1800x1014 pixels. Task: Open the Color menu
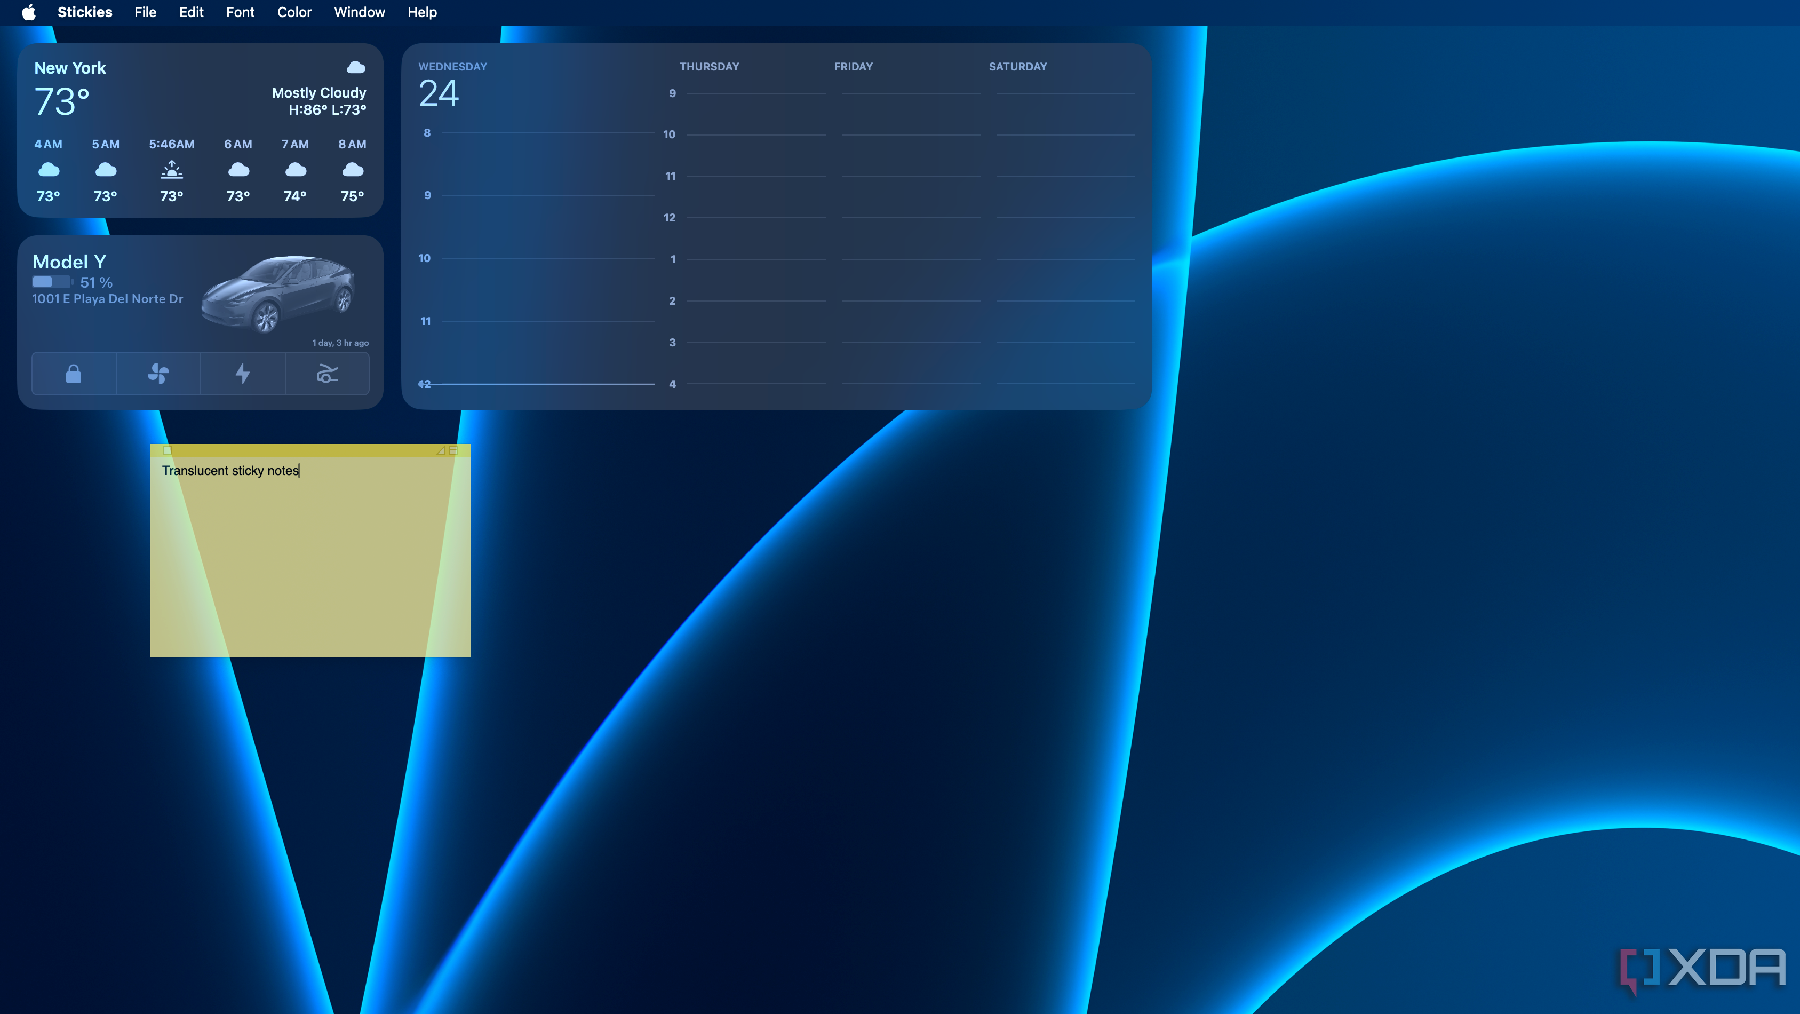[x=294, y=13]
